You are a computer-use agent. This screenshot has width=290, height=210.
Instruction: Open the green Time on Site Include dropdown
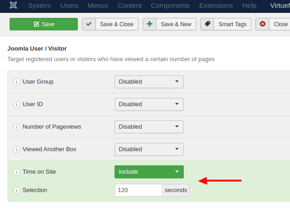point(149,172)
